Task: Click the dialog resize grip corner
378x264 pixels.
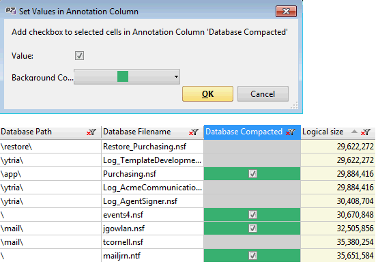Action: click(x=294, y=105)
